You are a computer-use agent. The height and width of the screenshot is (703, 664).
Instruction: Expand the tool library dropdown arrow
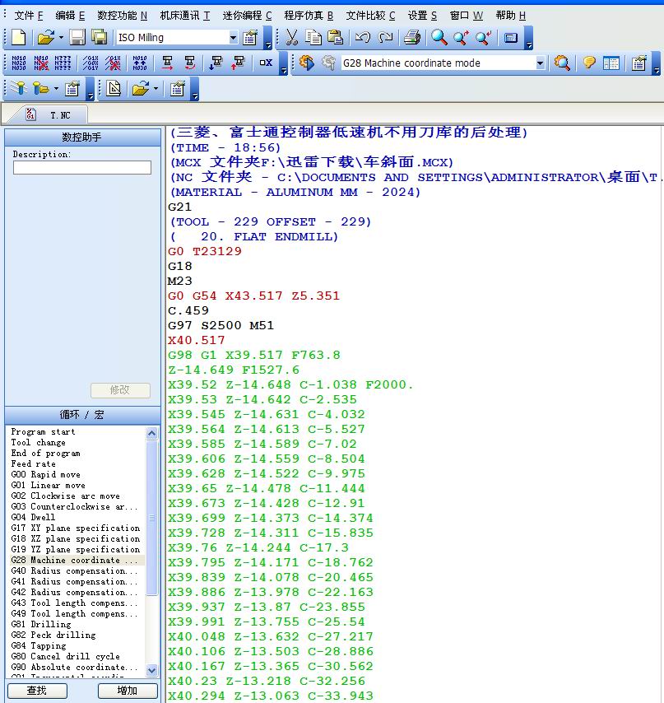(56, 88)
